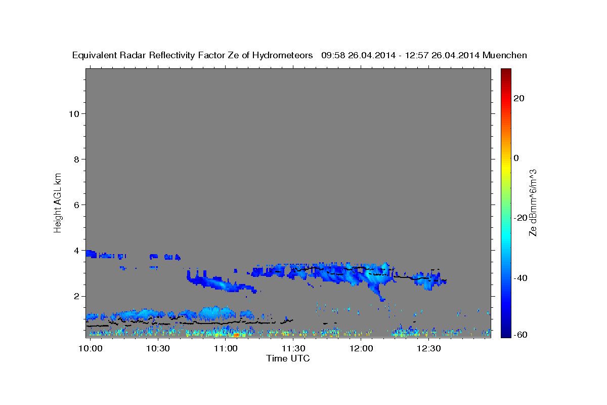
Task: Click the colorbar label -60
Action: [x=520, y=335]
